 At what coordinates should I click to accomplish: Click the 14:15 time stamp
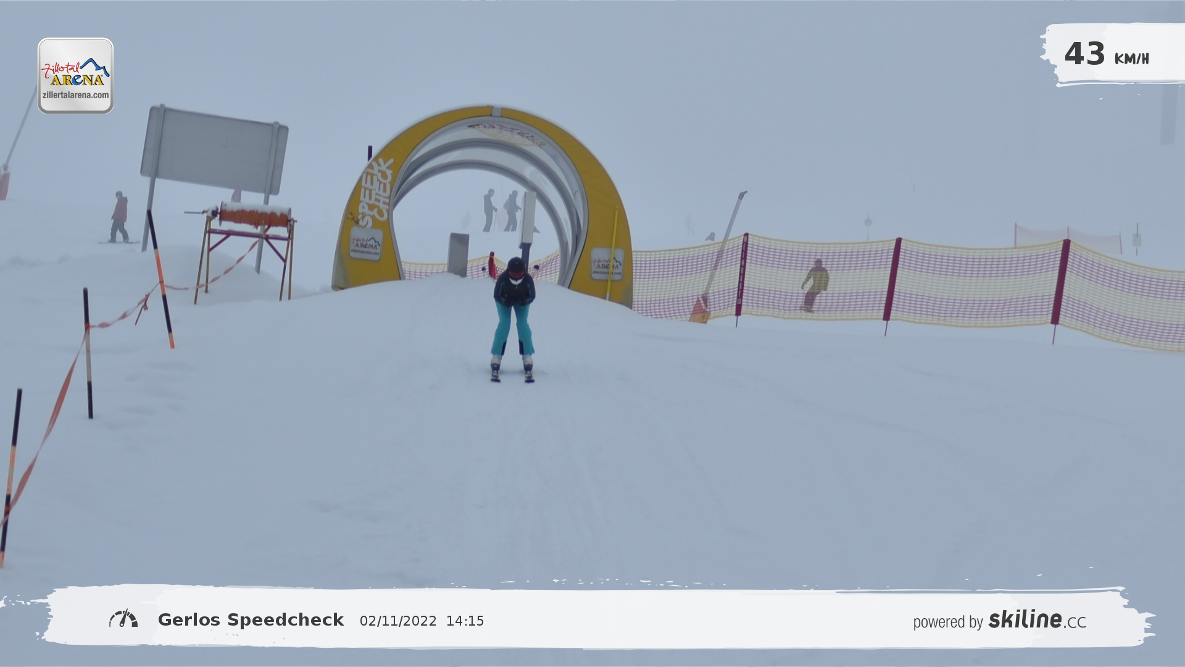pos(465,621)
